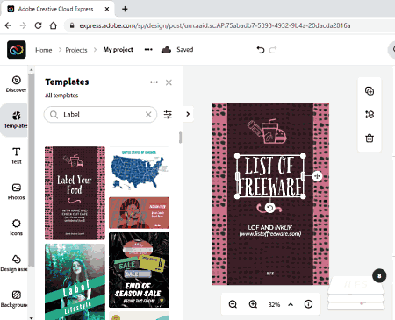This screenshot has width=395, height=320.
Task: Click the templates panel scrollbar
Action: 180,138
